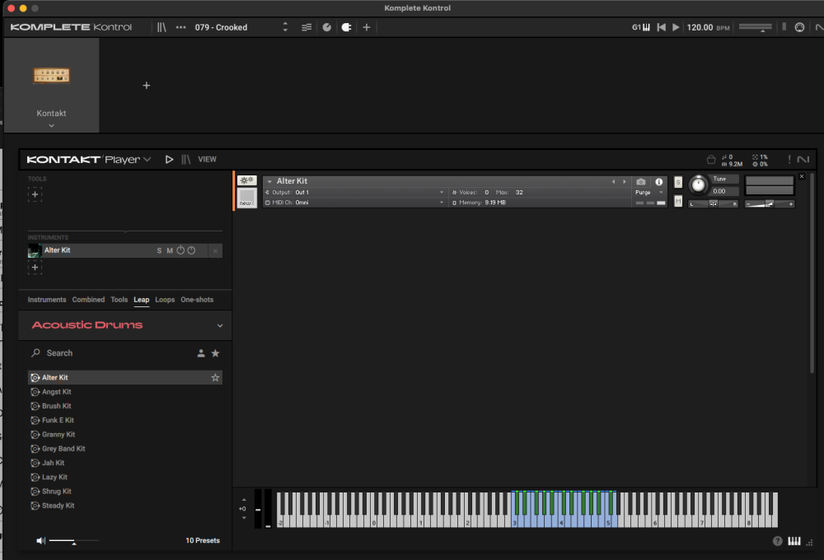Viewport: 824px width, 560px height.
Task: Add a tool with the Tools plus box
Action: 35,194
